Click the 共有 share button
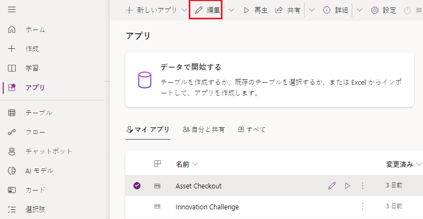Screen dimensions: 423x219 click(288, 10)
